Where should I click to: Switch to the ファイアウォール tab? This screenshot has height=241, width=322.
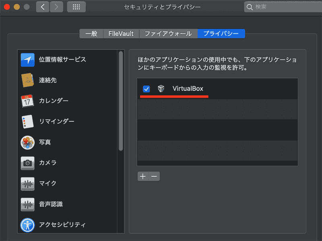(168, 34)
